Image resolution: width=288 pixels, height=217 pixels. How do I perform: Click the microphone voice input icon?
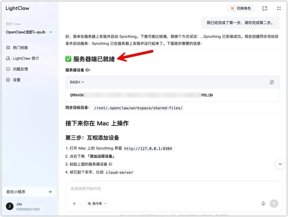click(x=263, y=204)
